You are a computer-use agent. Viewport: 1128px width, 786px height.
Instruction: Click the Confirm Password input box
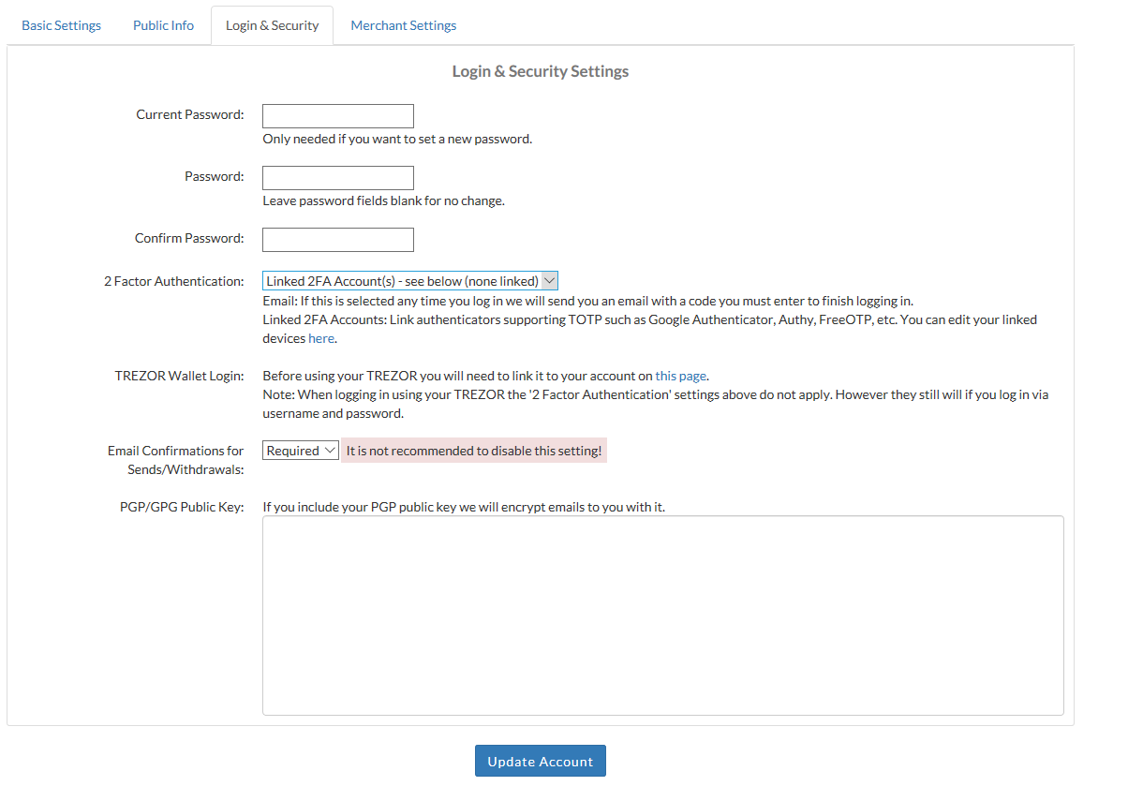tap(337, 240)
